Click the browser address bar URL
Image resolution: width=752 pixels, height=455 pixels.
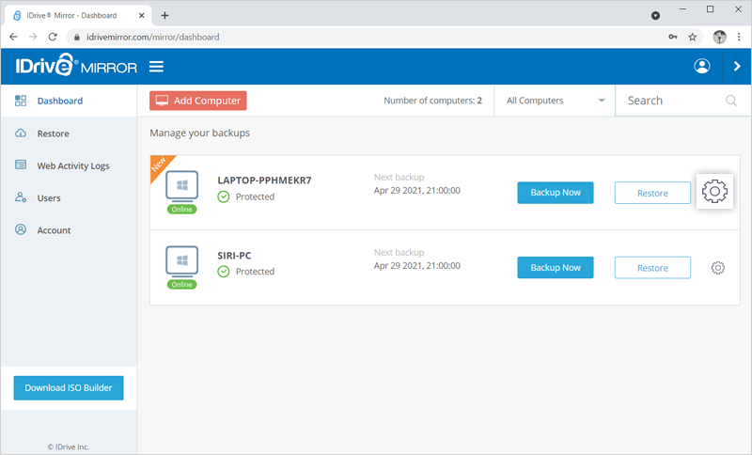(153, 37)
